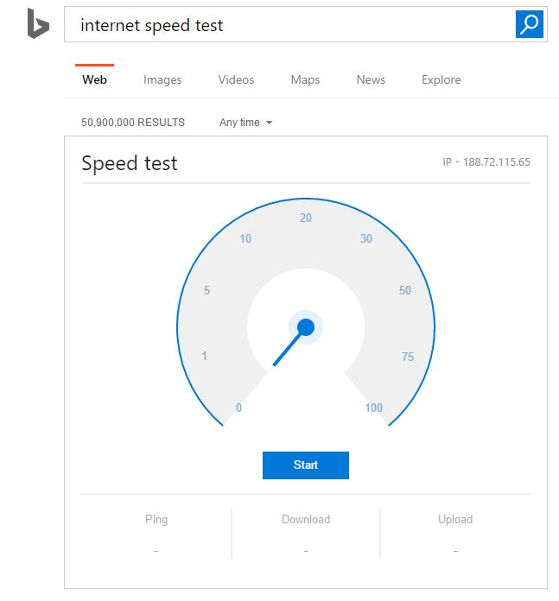Open the Explore tab
The image size is (559, 601).
point(441,79)
